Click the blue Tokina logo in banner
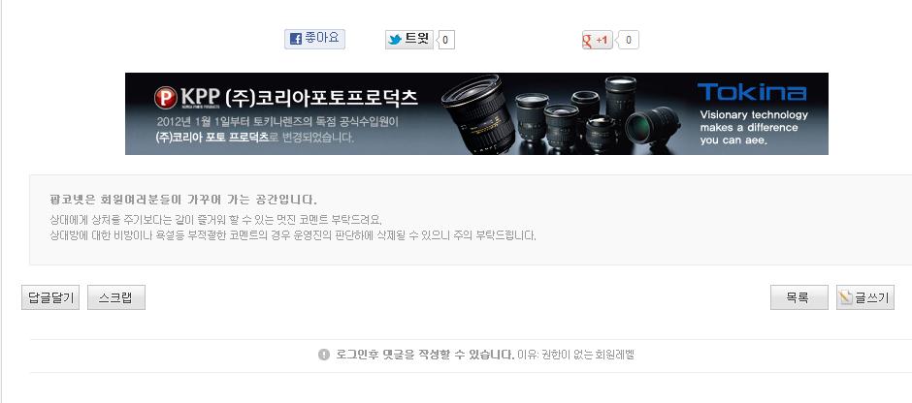The image size is (912, 403). click(x=752, y=92)
